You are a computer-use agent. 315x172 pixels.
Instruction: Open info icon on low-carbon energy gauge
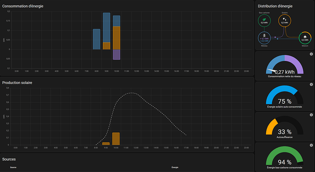coord(311,145)
